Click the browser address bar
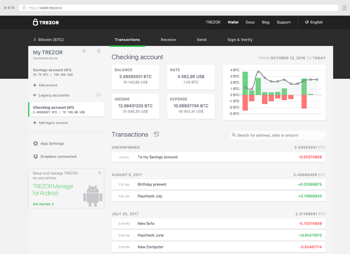 178,8
